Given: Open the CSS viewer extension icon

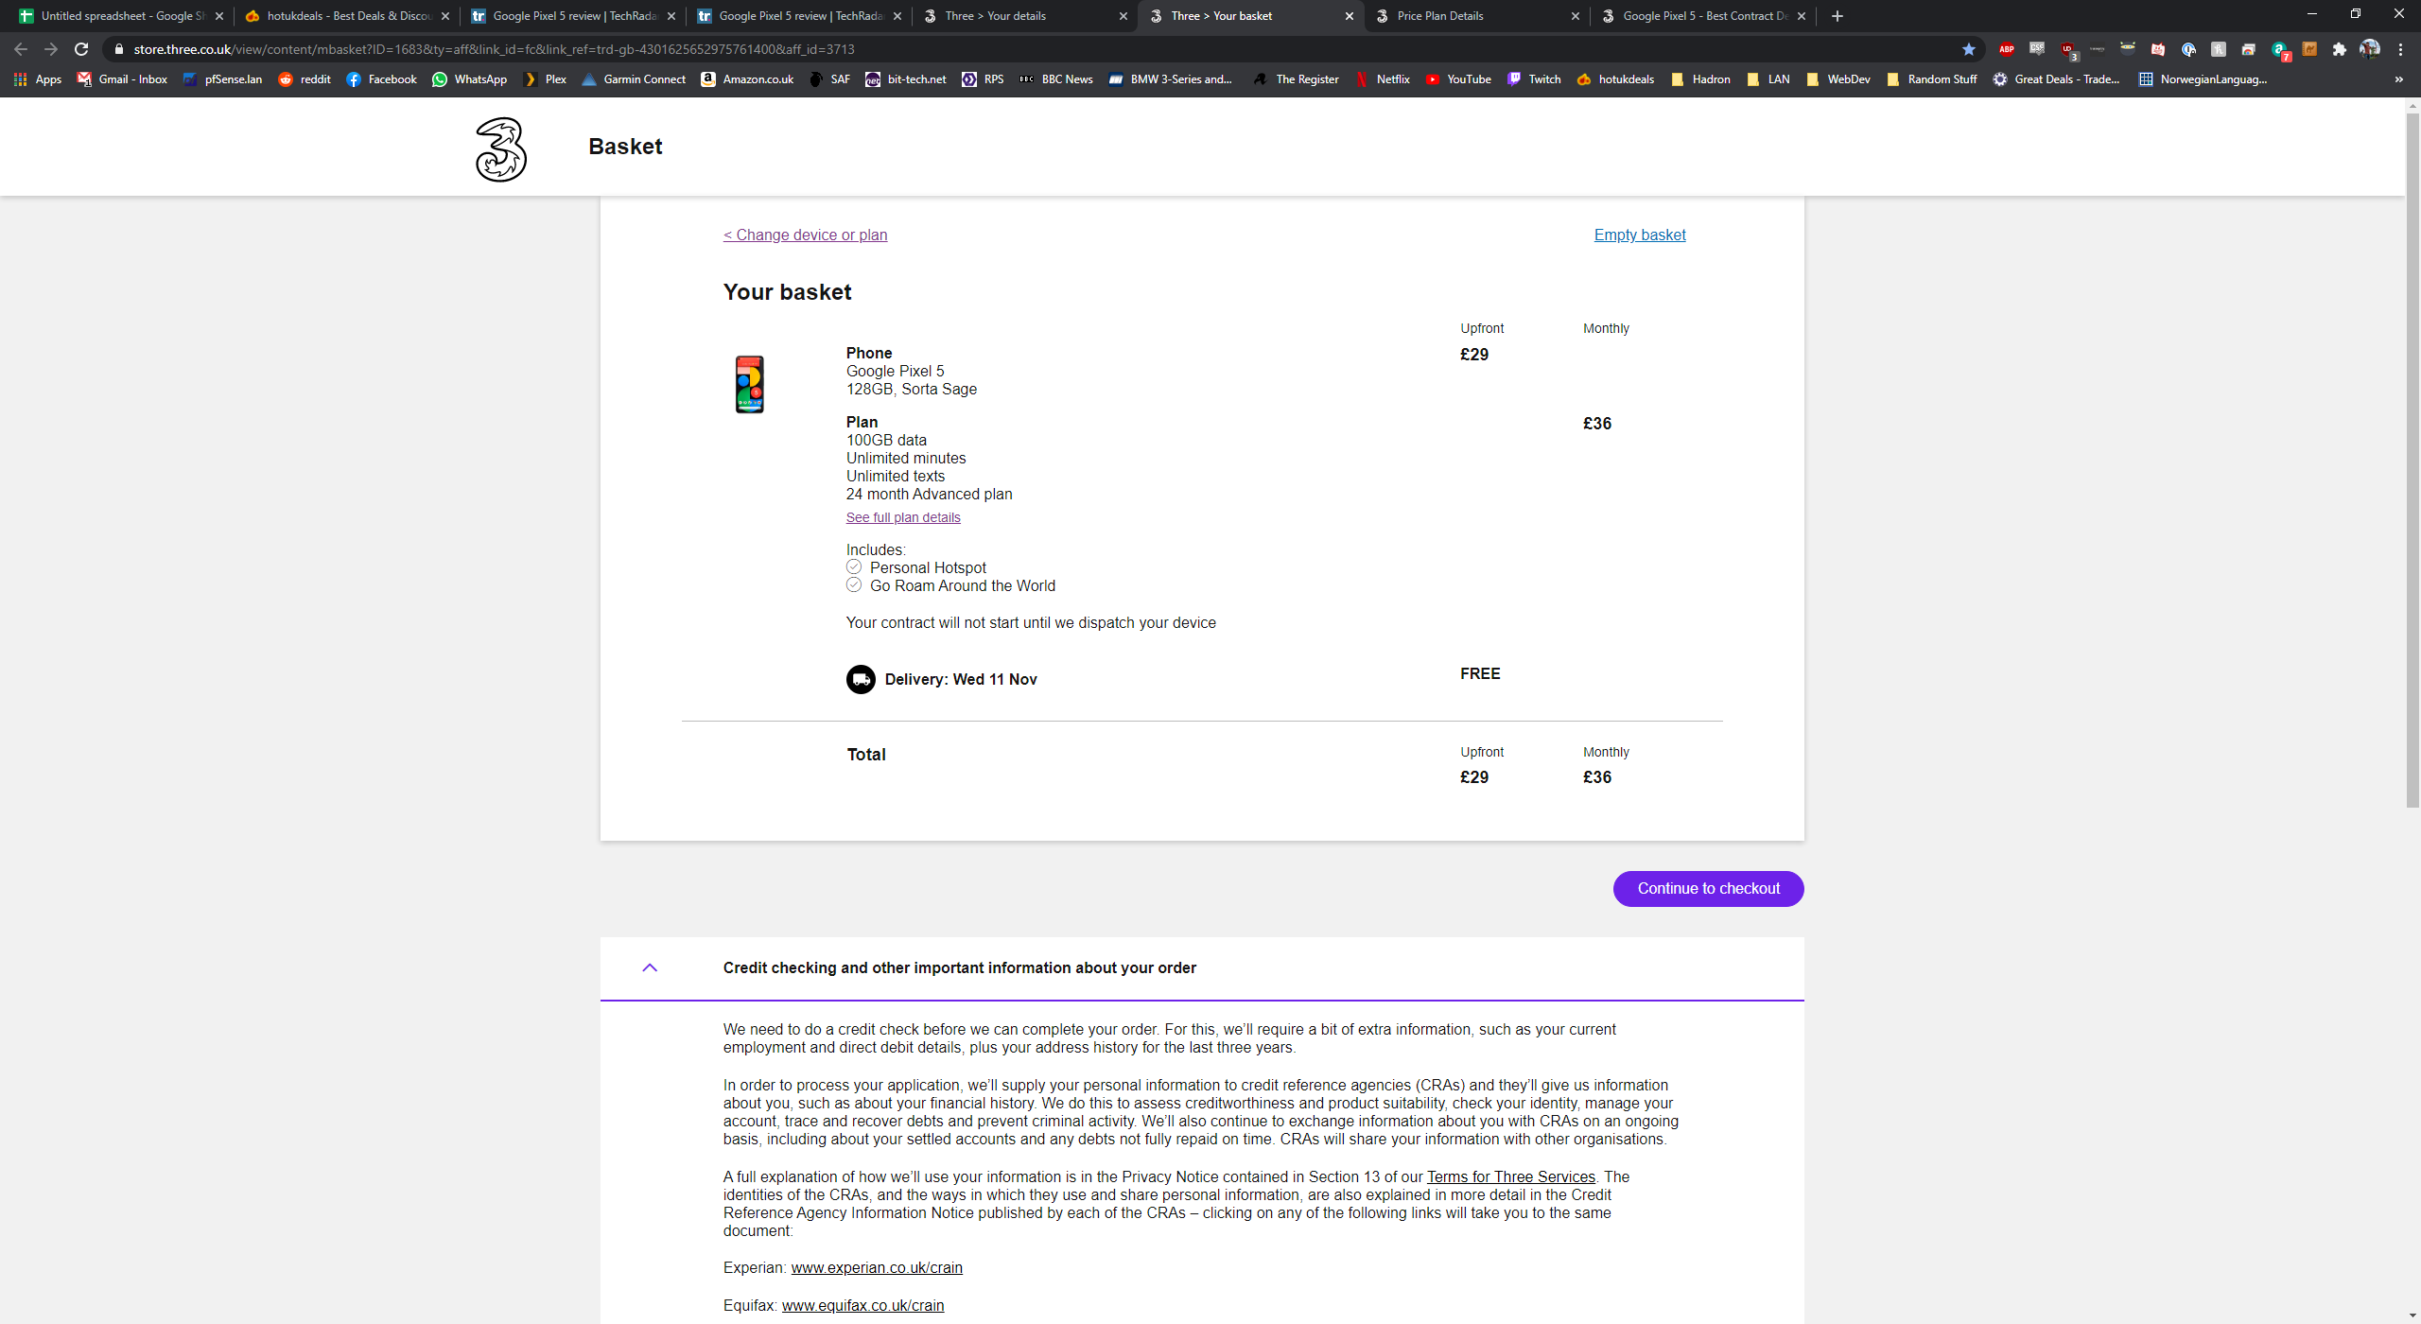Looking at the screenshot, I should [2037, 49].
